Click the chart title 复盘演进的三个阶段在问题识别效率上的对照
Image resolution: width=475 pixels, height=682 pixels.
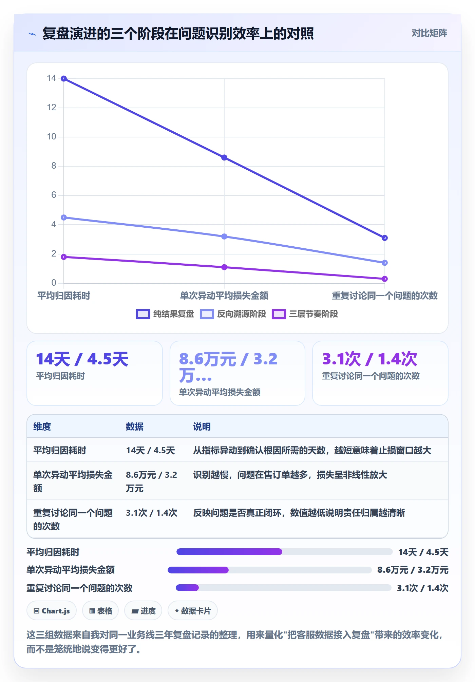pos(178,34)
